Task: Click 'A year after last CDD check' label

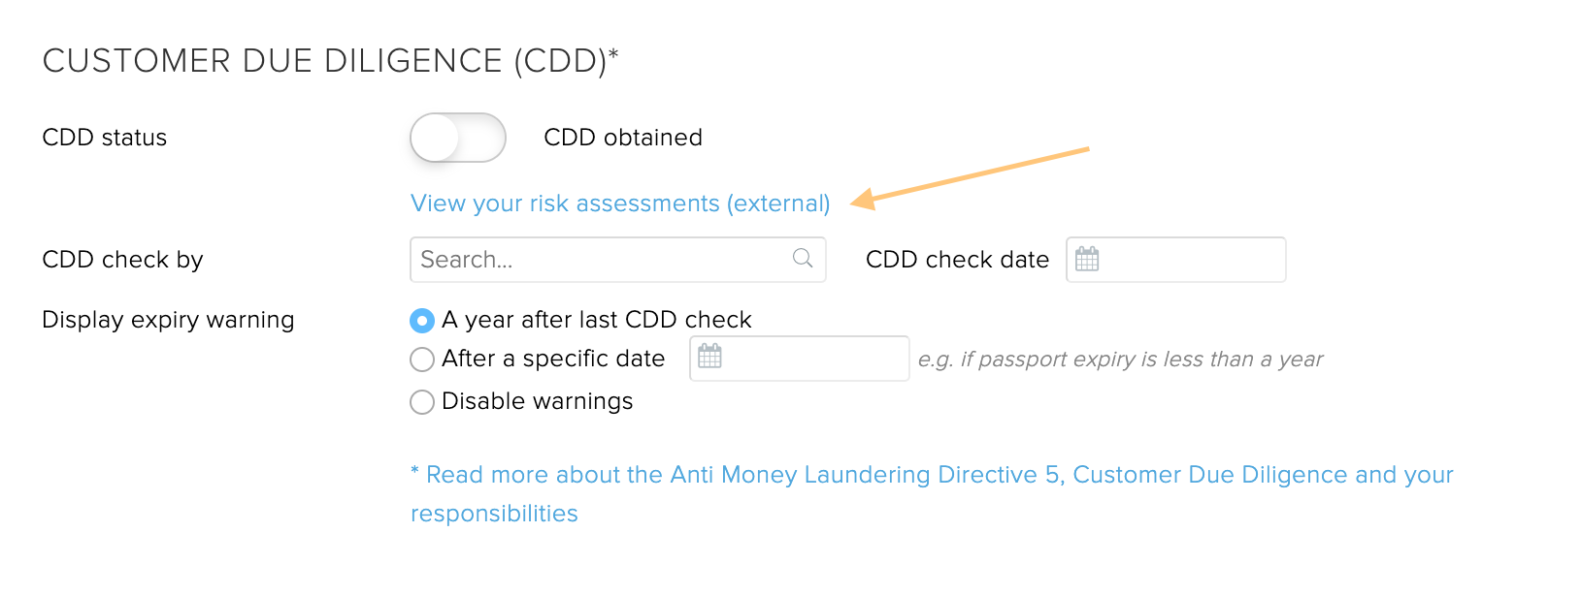Action: (x=597, y=320)
